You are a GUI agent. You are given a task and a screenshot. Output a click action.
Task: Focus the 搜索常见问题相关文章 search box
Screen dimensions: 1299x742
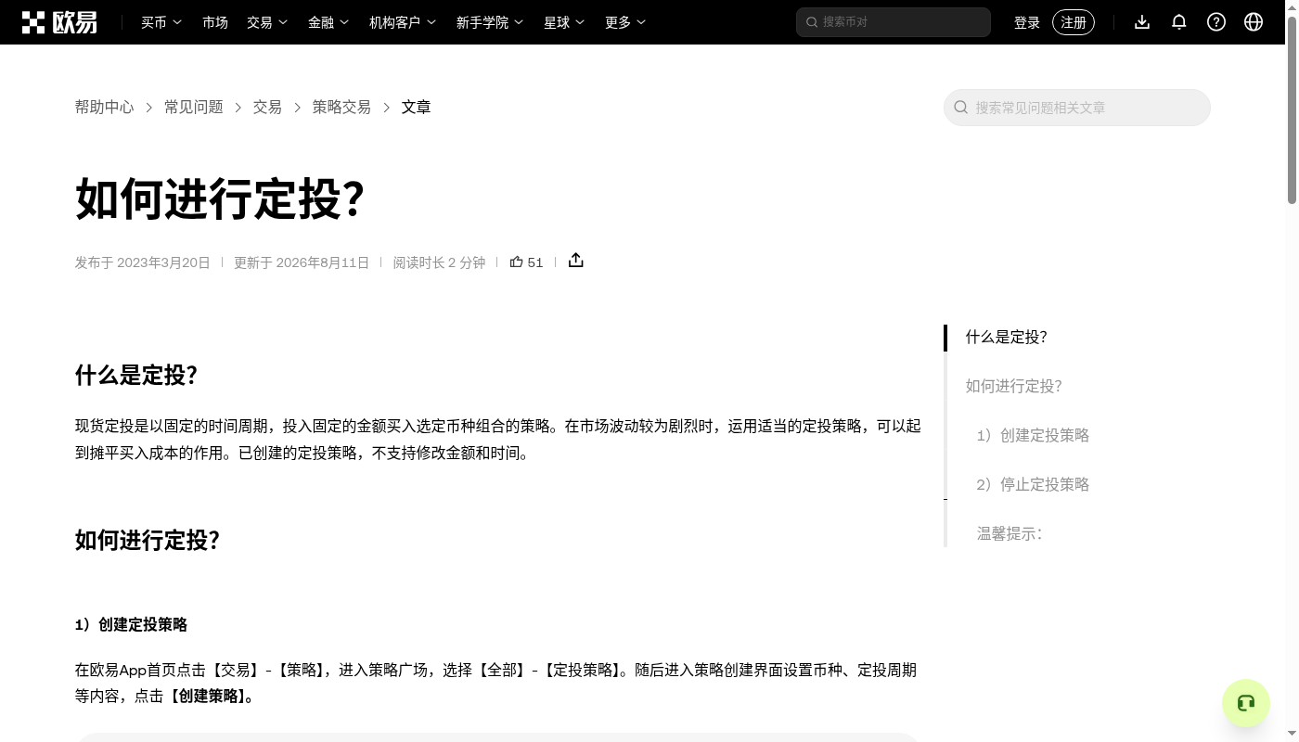[x=1077, y=108]
